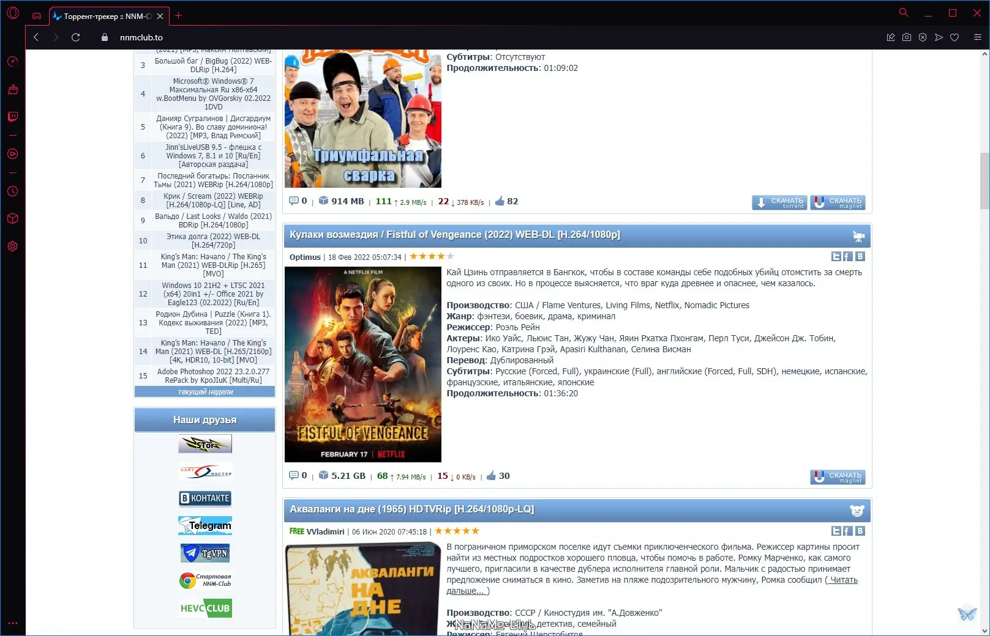The width and height of the screenshot is (990, 636).
Task: Open a new tab with plus button
Action: [179, 16]
